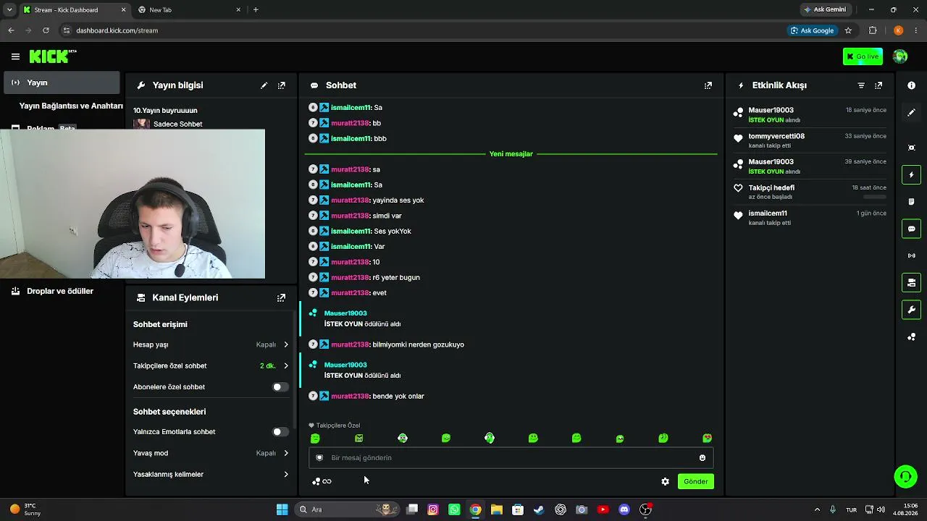Switch to the New Tab browser tab
Viewport: 927px width, 521px height.
[190, 9]
